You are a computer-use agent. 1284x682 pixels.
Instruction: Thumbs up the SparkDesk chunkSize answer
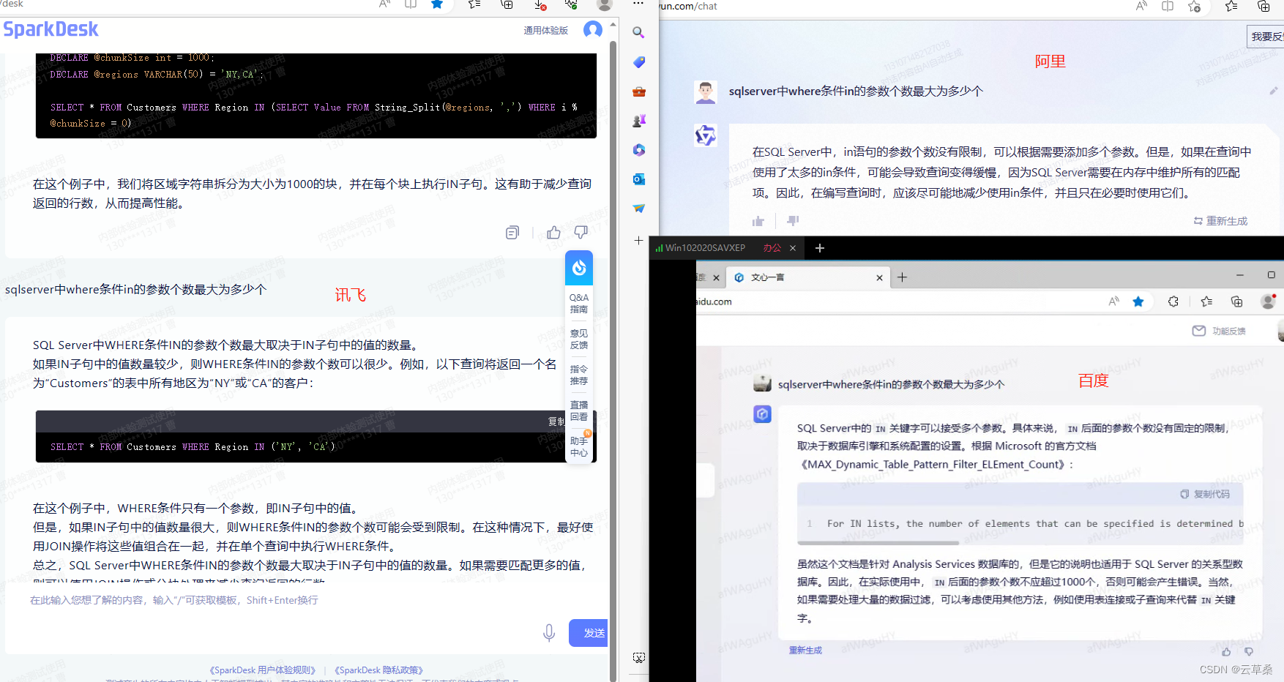pos(553,233)
